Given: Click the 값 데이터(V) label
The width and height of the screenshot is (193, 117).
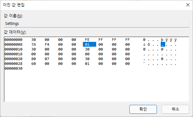Looking at the screenshot, I should pyautogui.click(x=15, y=32).
